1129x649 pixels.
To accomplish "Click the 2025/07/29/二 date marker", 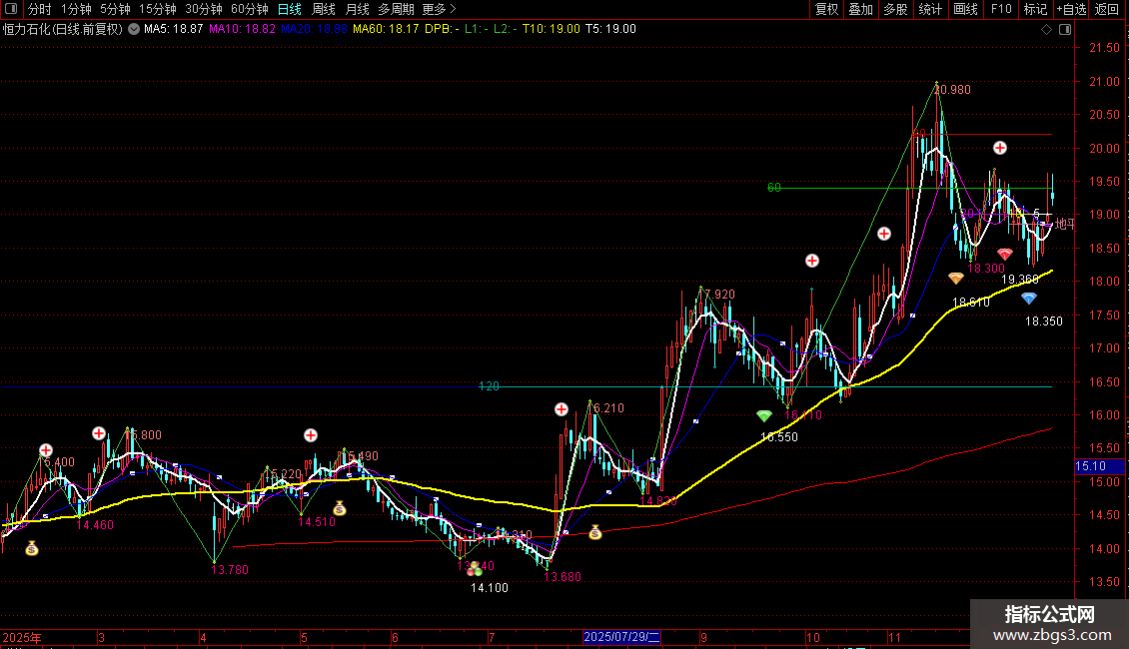I will 622,637.
